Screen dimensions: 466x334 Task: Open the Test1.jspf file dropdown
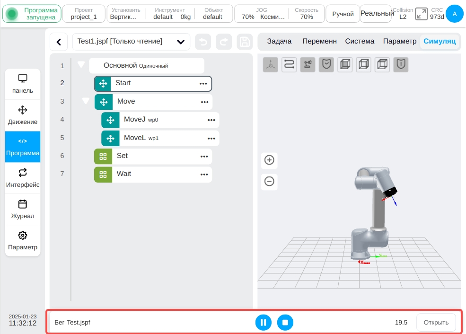coord(131,42)
